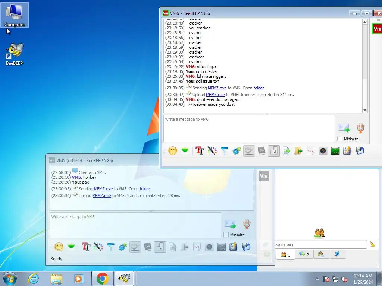Image resolution: width=382 pixels, height=286 pixels.
Task: Start voice message with microphone in VM6 chat
Action: click(361, 128)
